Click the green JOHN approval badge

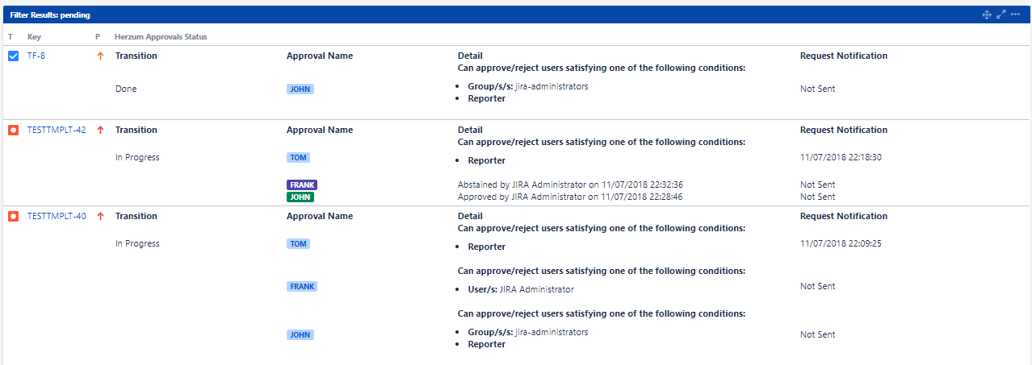tap(300, 197)
